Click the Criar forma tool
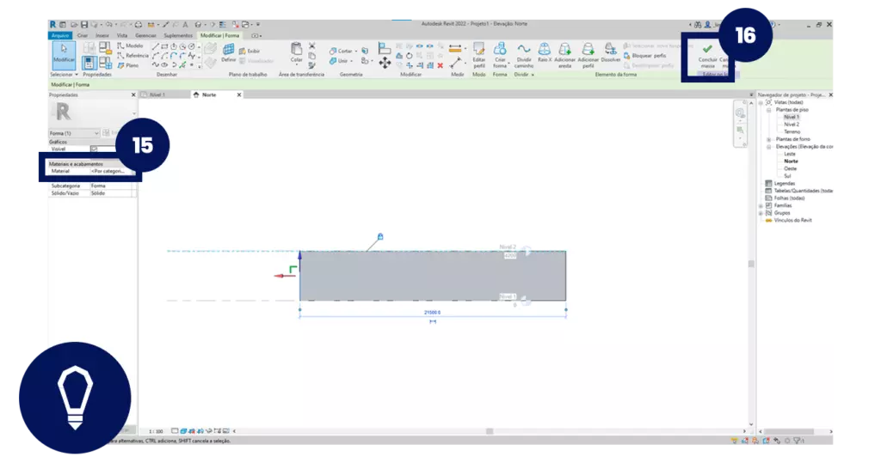The height and width of the screenshot is (463, 881). 500,55
